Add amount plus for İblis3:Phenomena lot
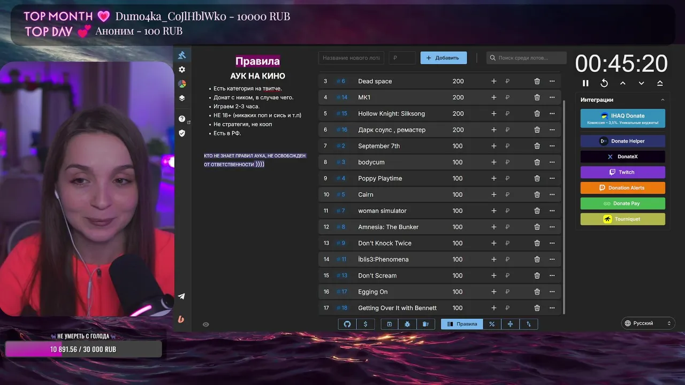Screen dimensions: 685x385 (493, 259)
